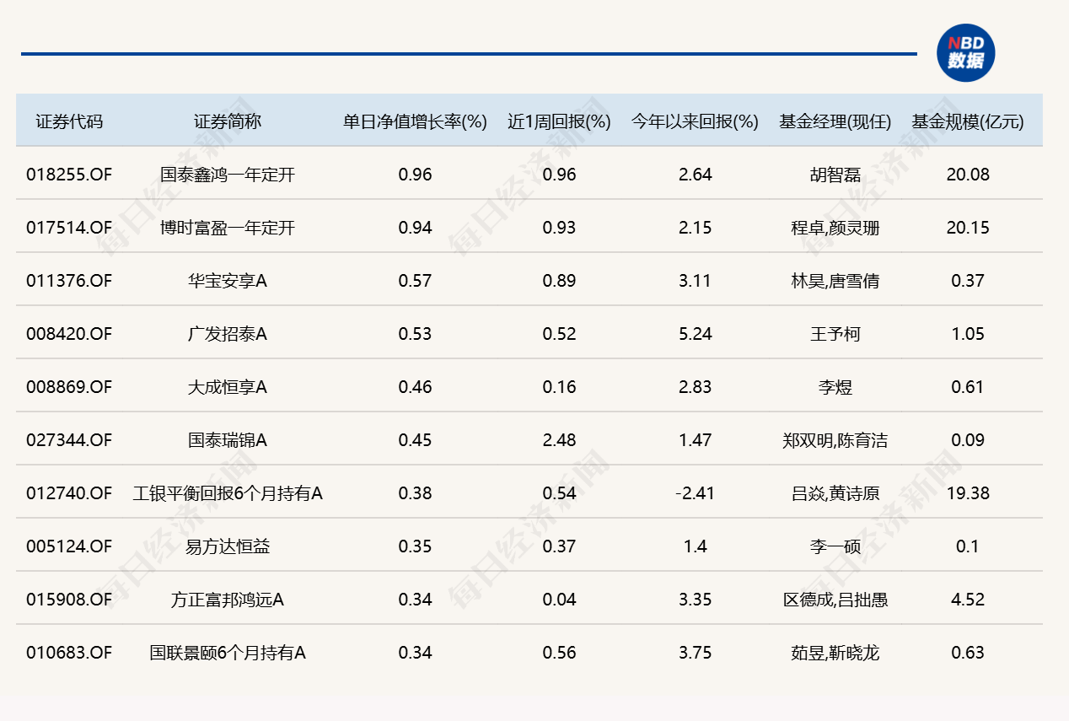Screen dimensions: 1069x721
Task: Click daily growth value 0.53
Action: tap(415, 334)
